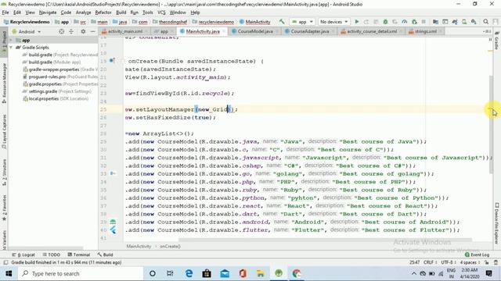Click attach debugger to Android process icon
This screenshot has width=501, height=281.
click(414, 22)
